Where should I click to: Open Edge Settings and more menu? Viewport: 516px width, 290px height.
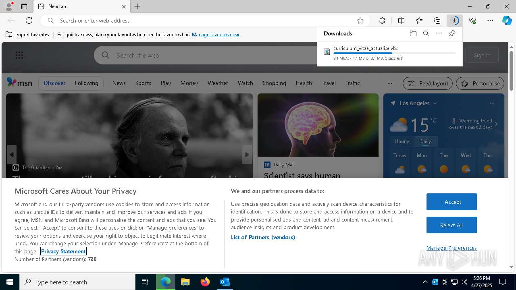click(490, 21)
